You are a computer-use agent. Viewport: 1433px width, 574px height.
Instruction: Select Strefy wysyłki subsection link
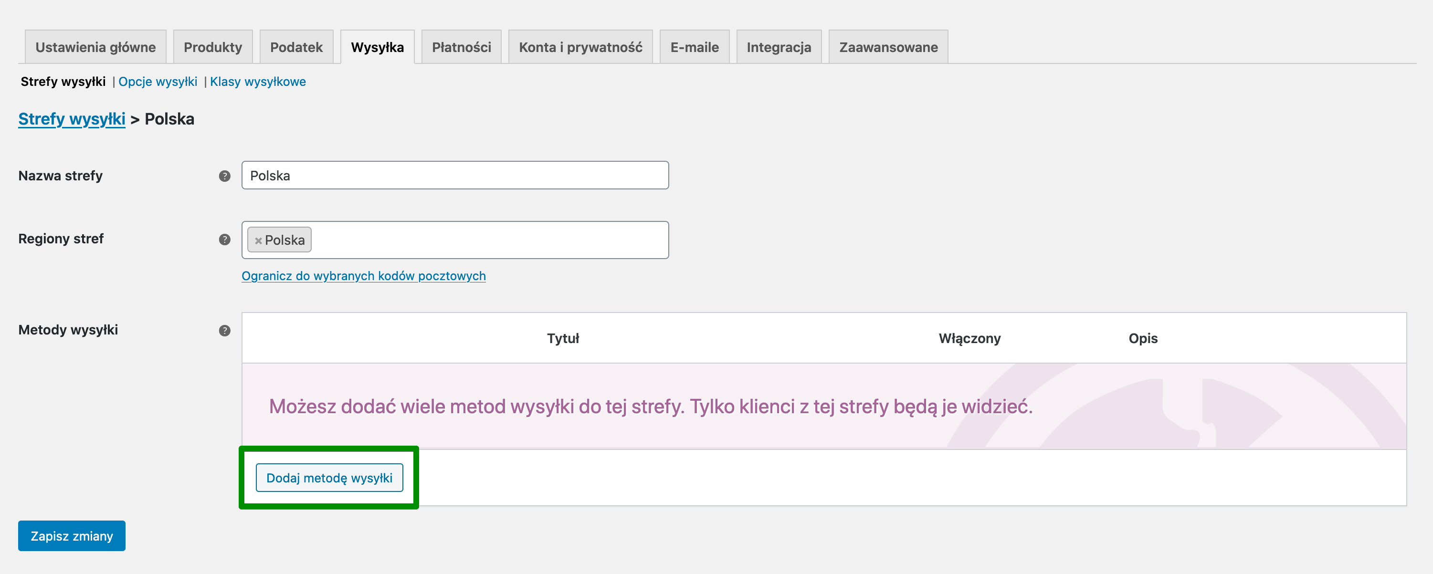(x=63, y=82)
